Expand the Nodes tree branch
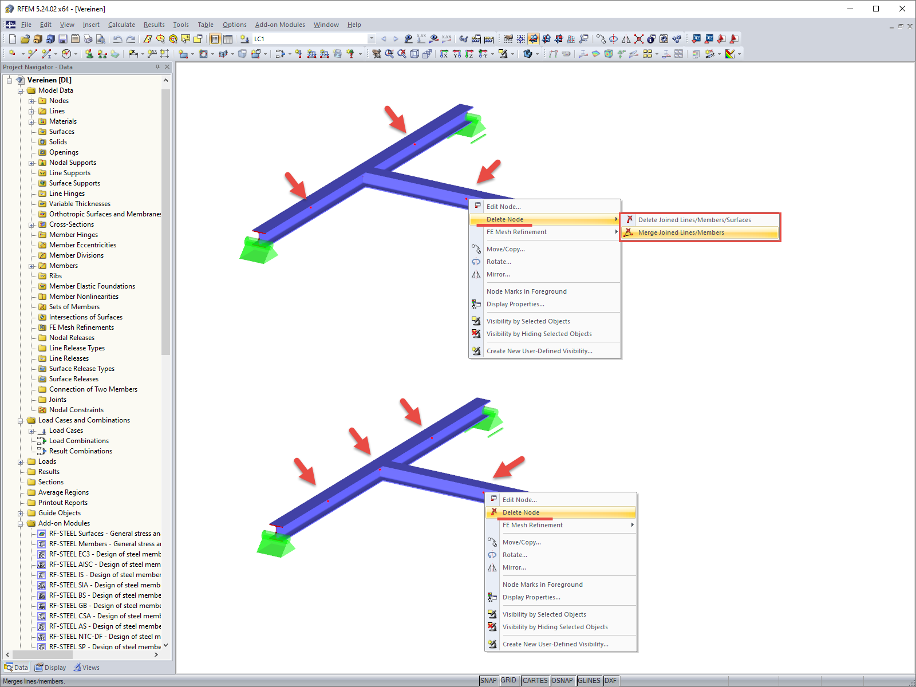This screenshot has height=687, width=916. 31,101
